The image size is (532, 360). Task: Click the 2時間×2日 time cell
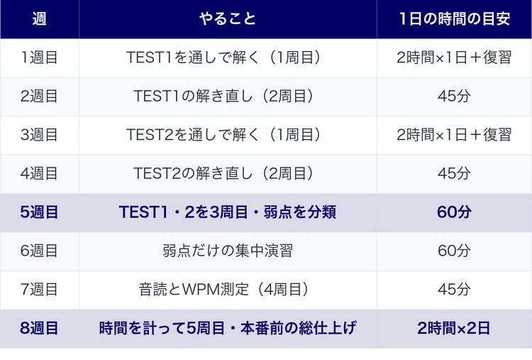[454, 329]
